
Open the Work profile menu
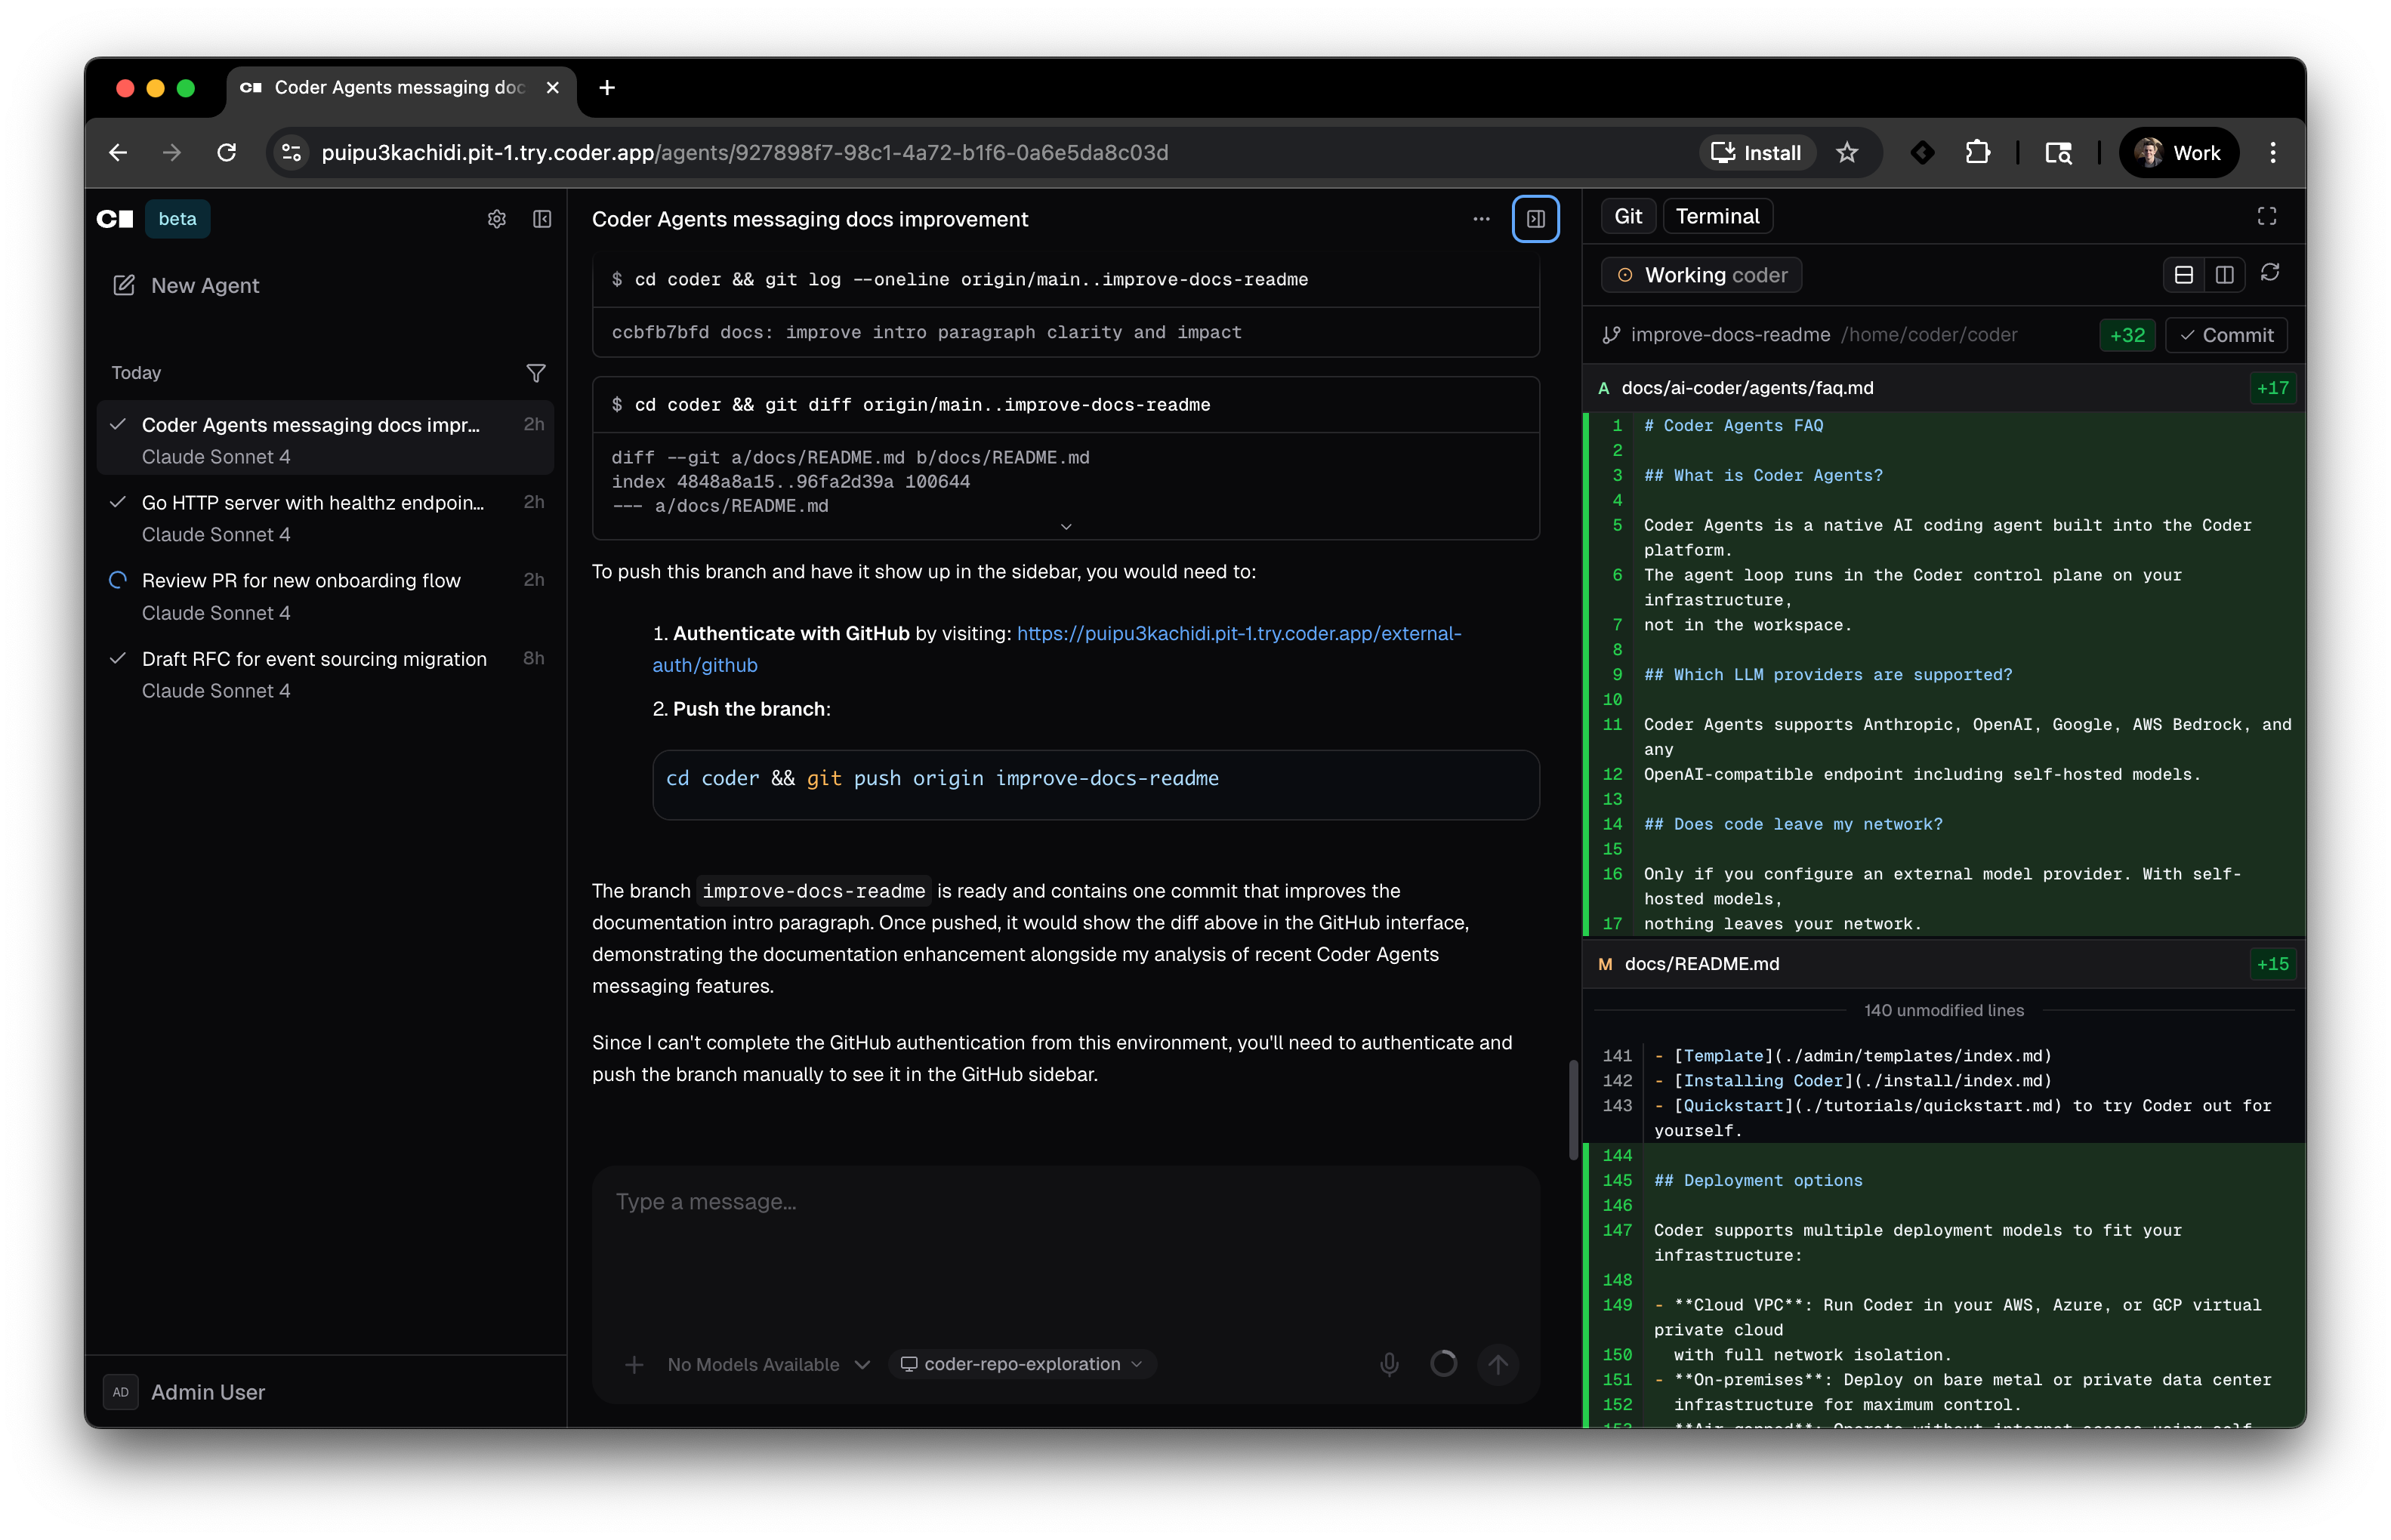point(2178,153)
